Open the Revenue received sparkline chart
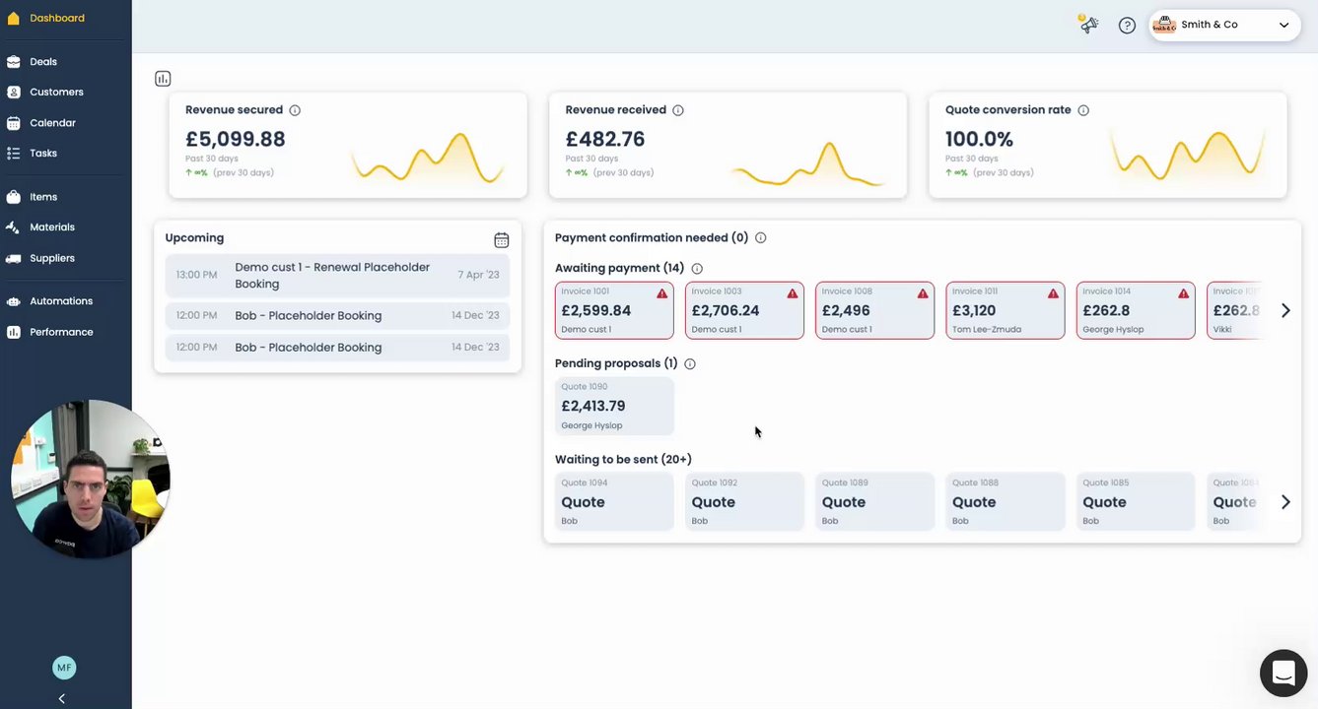 point(807,162)
